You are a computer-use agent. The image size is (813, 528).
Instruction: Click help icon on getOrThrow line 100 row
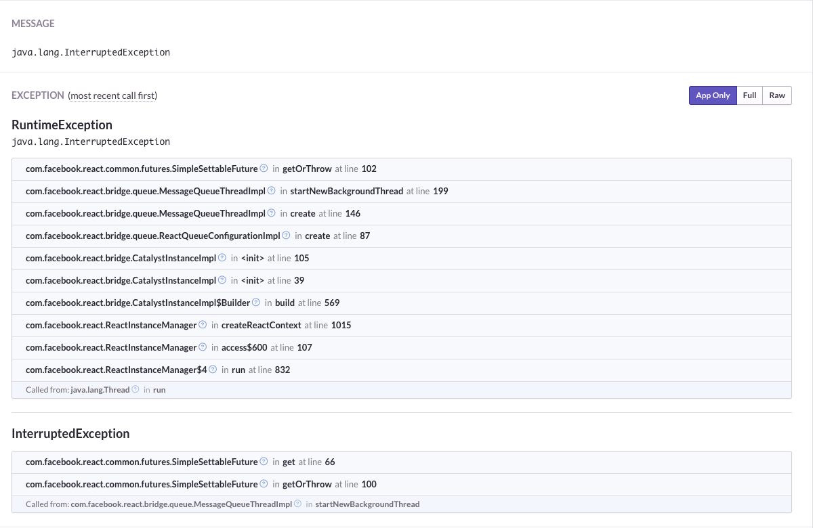264,484
